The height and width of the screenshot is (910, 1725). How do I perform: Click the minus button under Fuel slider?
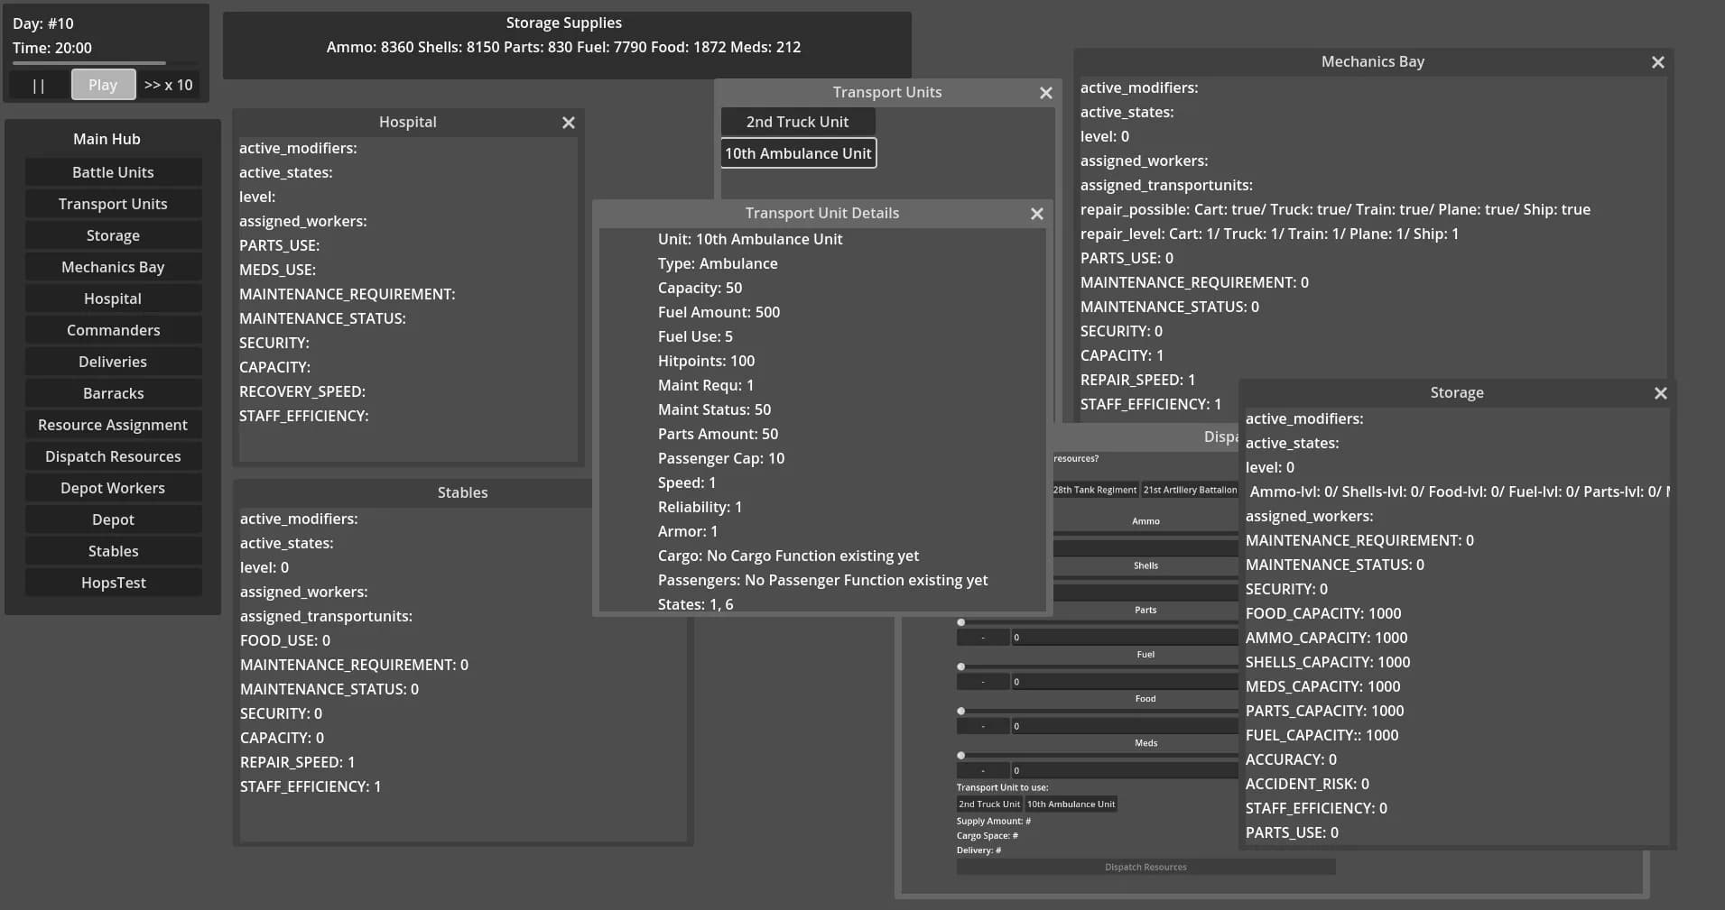click(x=983, y=682)
